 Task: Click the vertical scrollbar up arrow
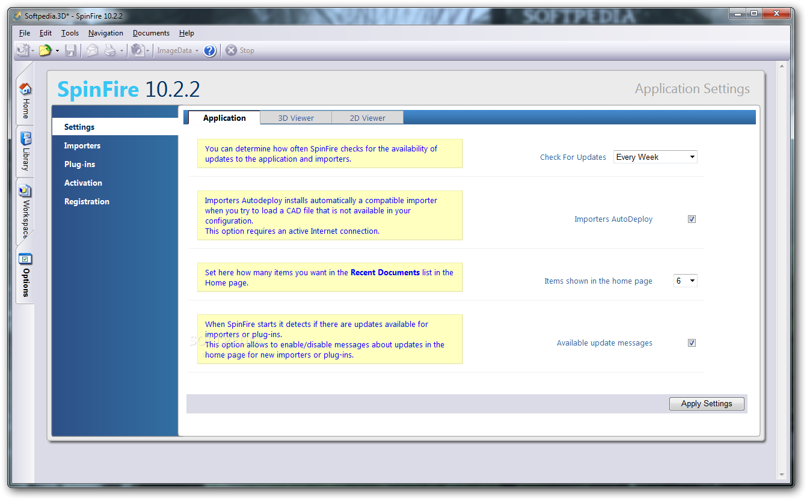[782, 66]
